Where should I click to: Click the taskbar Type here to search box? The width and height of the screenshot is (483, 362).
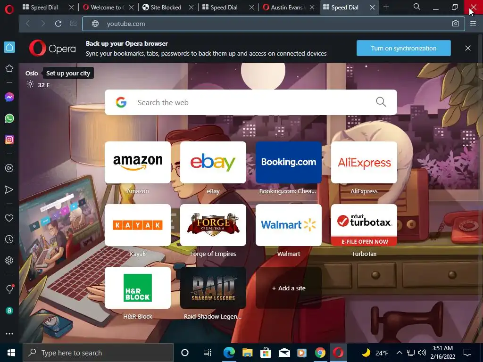tap(98, 353)
